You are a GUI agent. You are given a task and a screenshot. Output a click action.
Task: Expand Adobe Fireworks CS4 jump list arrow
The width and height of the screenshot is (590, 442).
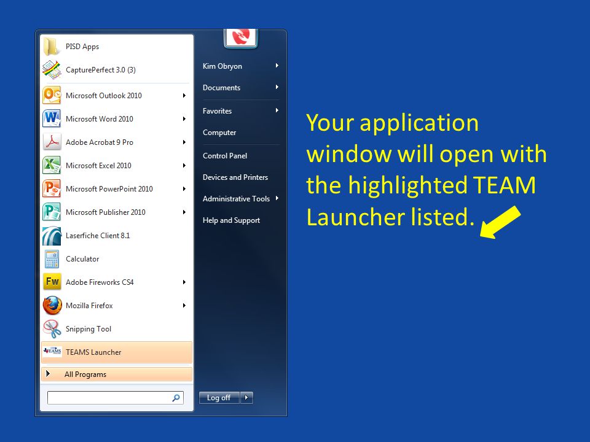[x=184, y=282]
